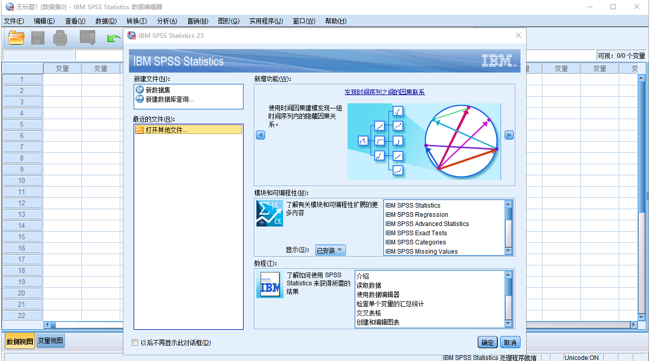Select New Database Query (新建数据库查询)
Image resolution: width=650 pixels, height=361 pixels.
[169, 99]
